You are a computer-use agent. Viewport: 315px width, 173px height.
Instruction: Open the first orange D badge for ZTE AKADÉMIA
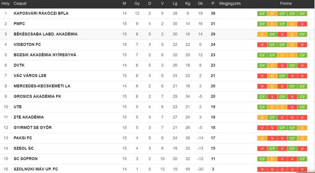pyautogui.click(x=262, y=117)
